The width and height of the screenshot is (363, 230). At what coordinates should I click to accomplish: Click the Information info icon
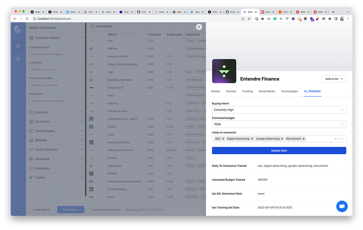(x=92, y=26)
